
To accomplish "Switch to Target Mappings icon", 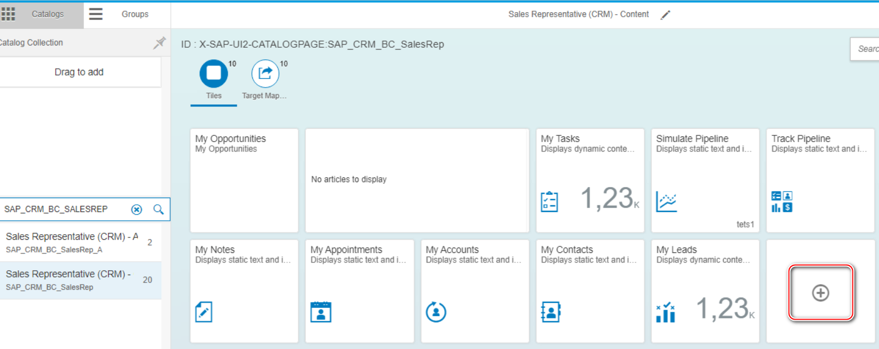I will [265, 74].
